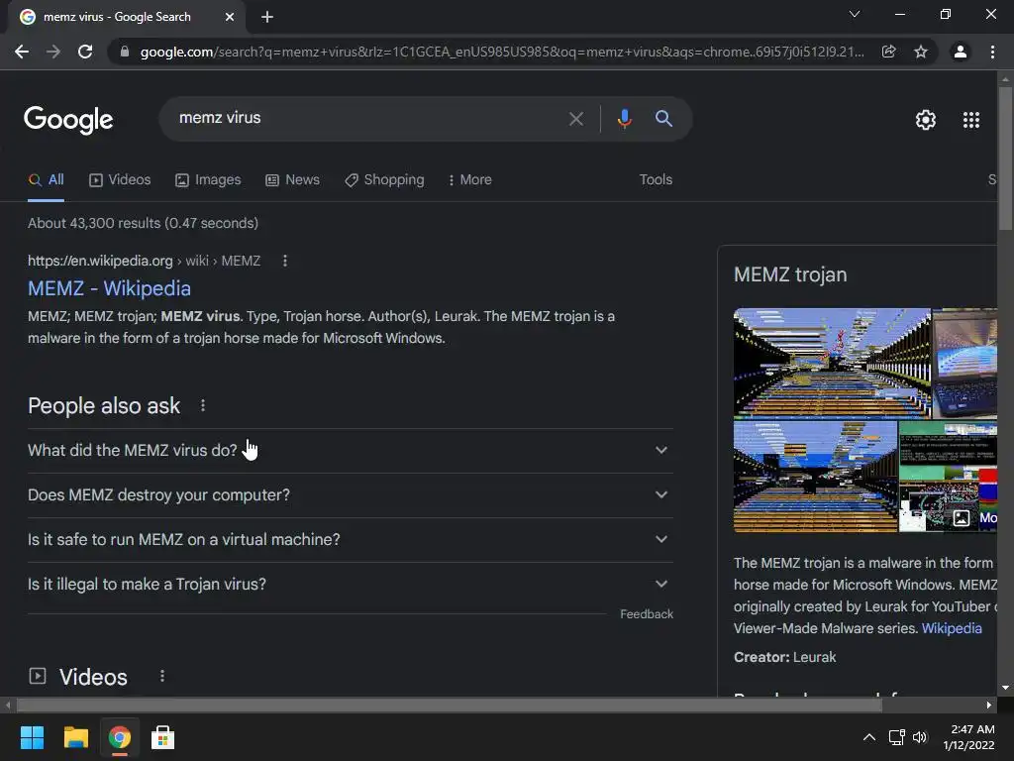Viewport: 1014px width, 761px height.
Task: Expand 'What did the MEMZ virus do?'
Action: [350, 451]
